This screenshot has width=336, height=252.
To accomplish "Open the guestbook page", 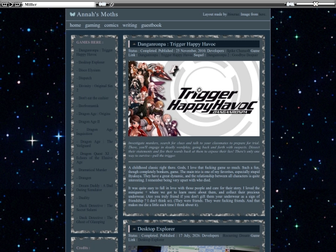I will [151, 26].
